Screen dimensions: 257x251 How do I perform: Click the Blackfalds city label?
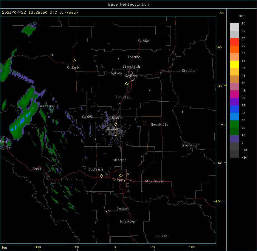[131, 66]
